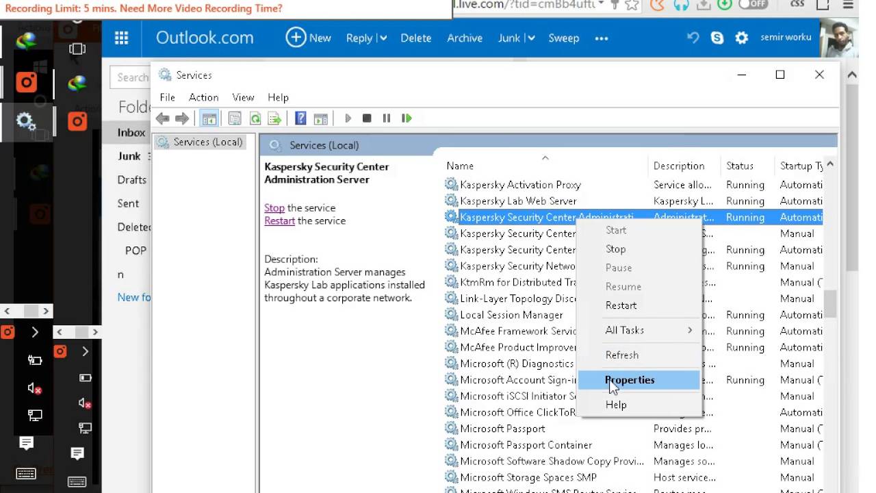Open Properties icon in Services toolbar

click(235, 118)
